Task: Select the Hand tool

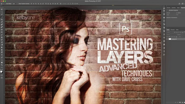Action: (x=2, y=62)
